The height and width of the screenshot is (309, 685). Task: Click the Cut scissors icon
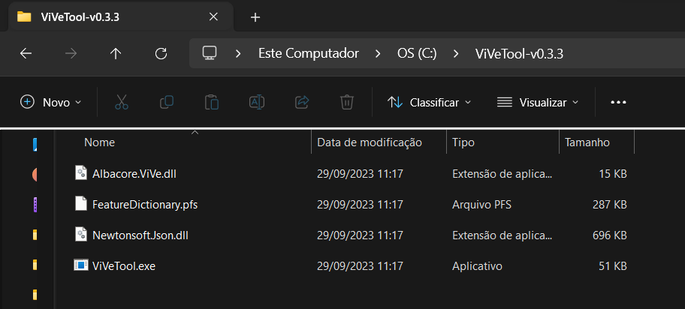[x=122, y=103]
